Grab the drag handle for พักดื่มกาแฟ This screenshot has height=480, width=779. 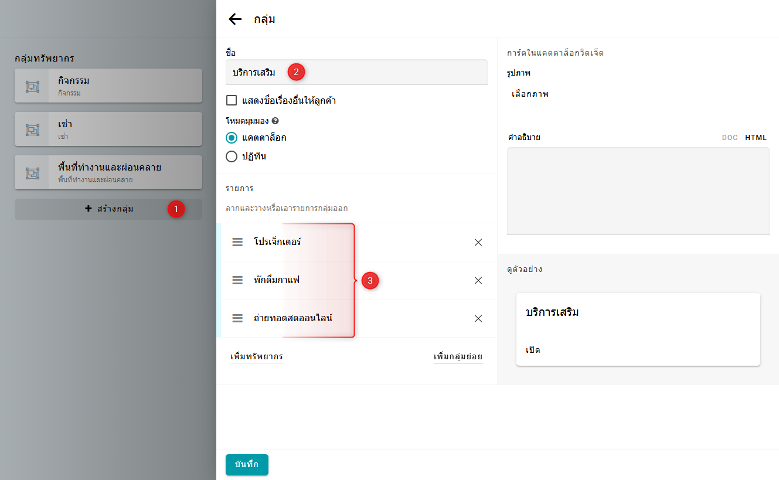pos(237,280)
